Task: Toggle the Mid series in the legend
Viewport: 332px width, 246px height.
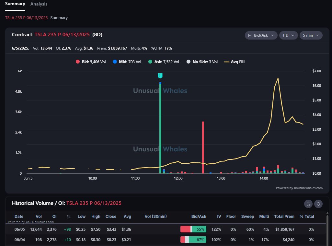Action: pos(127,62)
